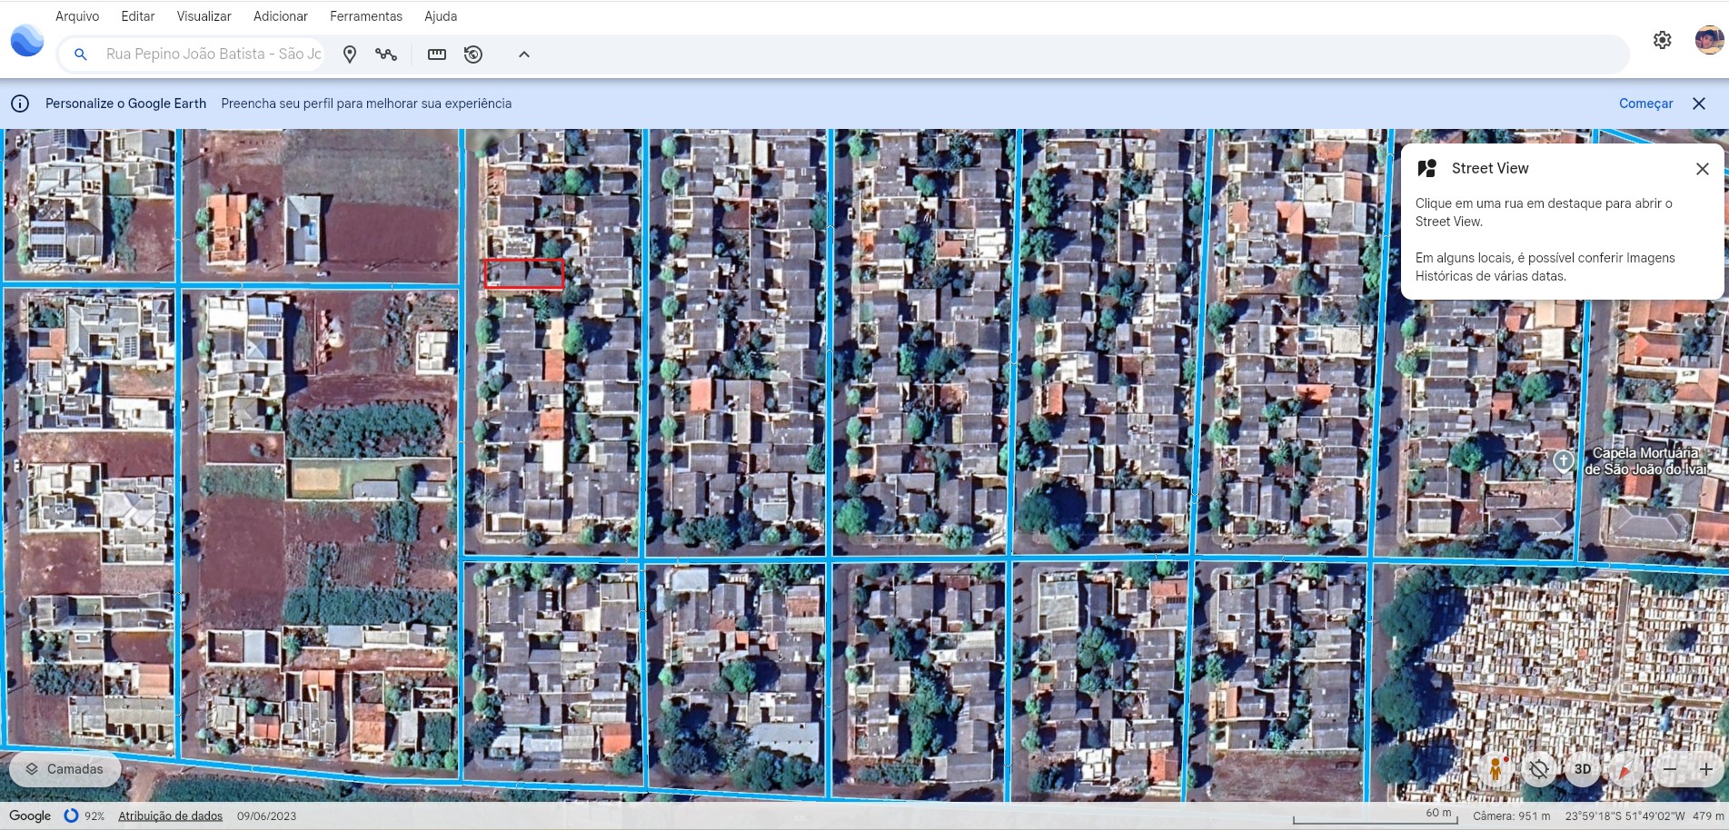This screenshot has width=1729, height=830.
Task: Zoom out with the minus button
Action: point(1670,769)
